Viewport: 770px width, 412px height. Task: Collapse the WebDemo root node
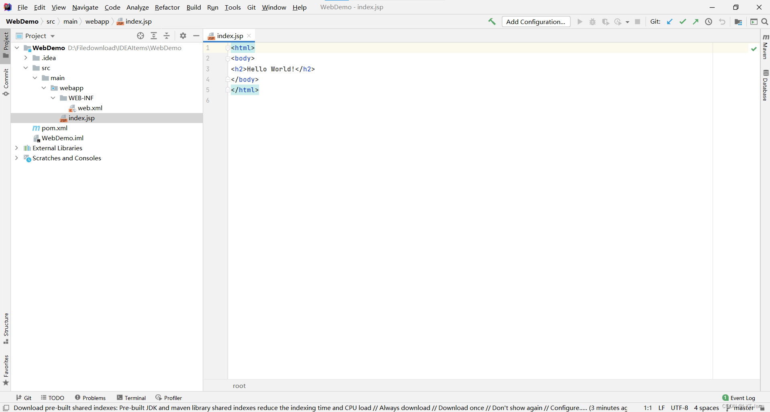pos(17,48)
